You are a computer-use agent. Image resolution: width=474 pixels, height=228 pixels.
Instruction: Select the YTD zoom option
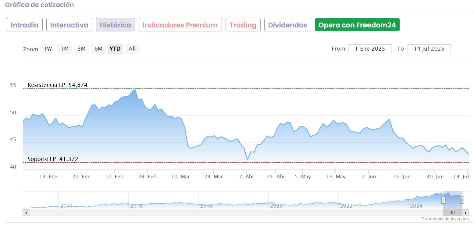point(115,49)
